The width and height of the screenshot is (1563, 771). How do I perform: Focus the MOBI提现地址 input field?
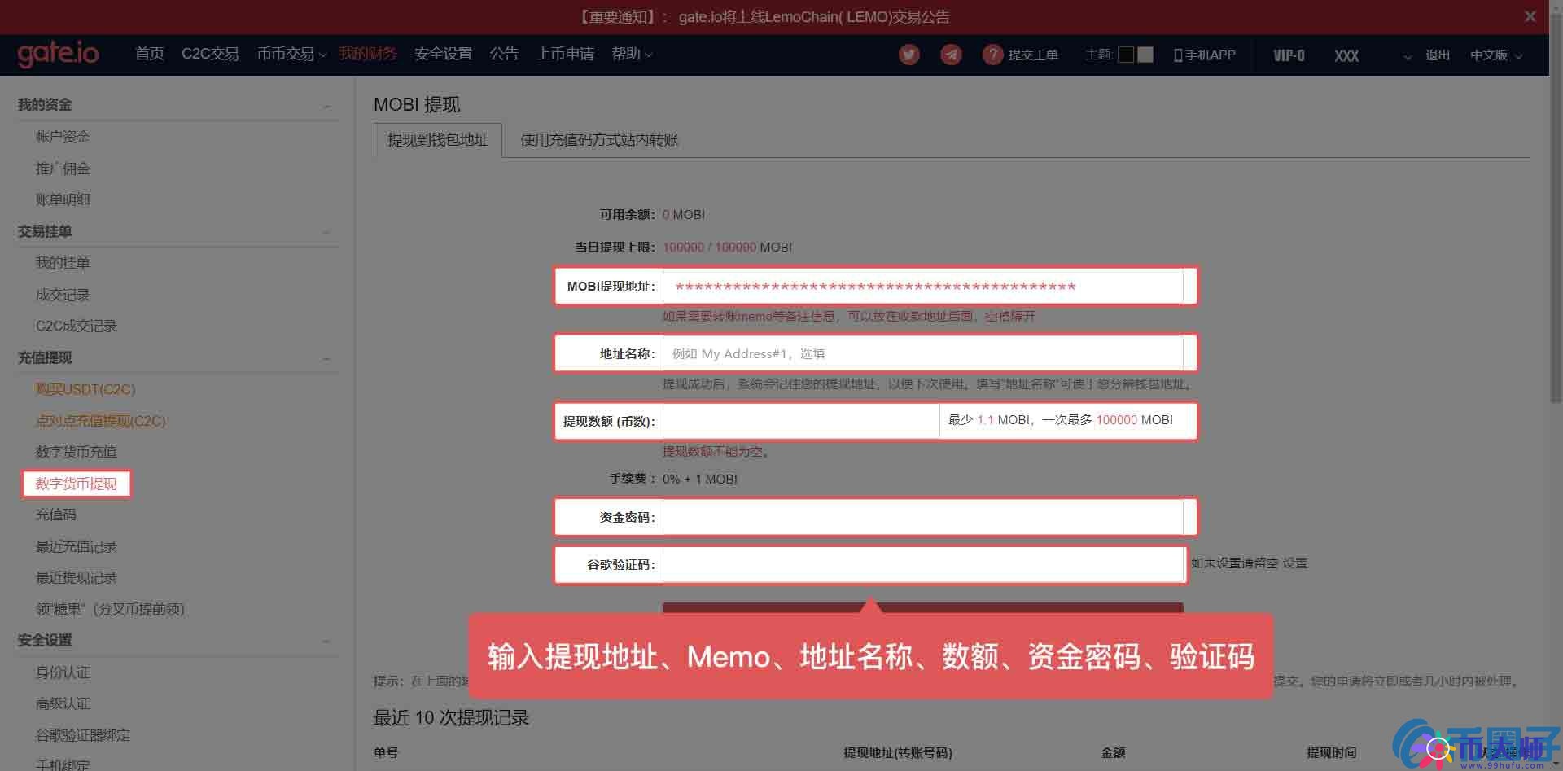923,287
